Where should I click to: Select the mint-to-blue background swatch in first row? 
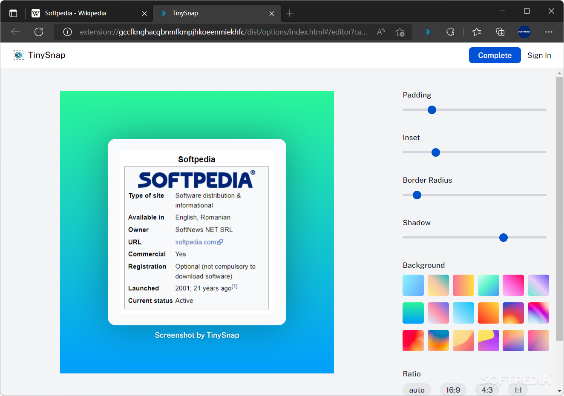point(489,285)
